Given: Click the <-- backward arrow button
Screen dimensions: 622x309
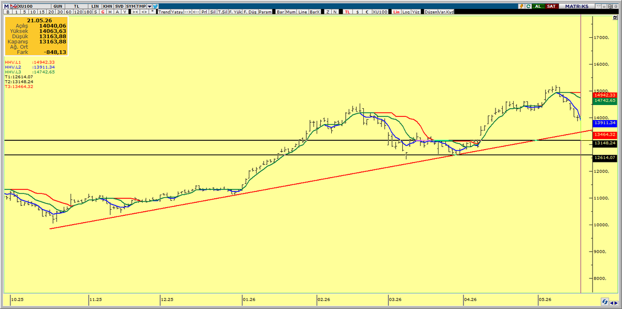Looking at the screenshot, I should (196, 12).
